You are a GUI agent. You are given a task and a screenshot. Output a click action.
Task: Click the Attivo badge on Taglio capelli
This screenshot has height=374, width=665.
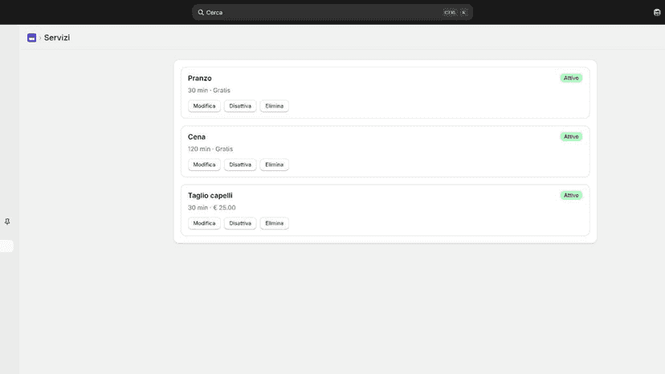click(571, 195)
